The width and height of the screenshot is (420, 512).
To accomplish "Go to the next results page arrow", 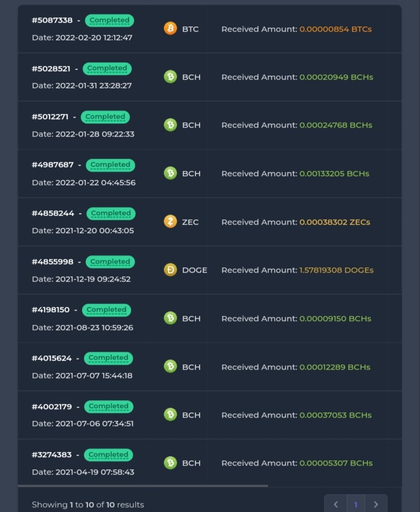I will click(x=376, y=504).
